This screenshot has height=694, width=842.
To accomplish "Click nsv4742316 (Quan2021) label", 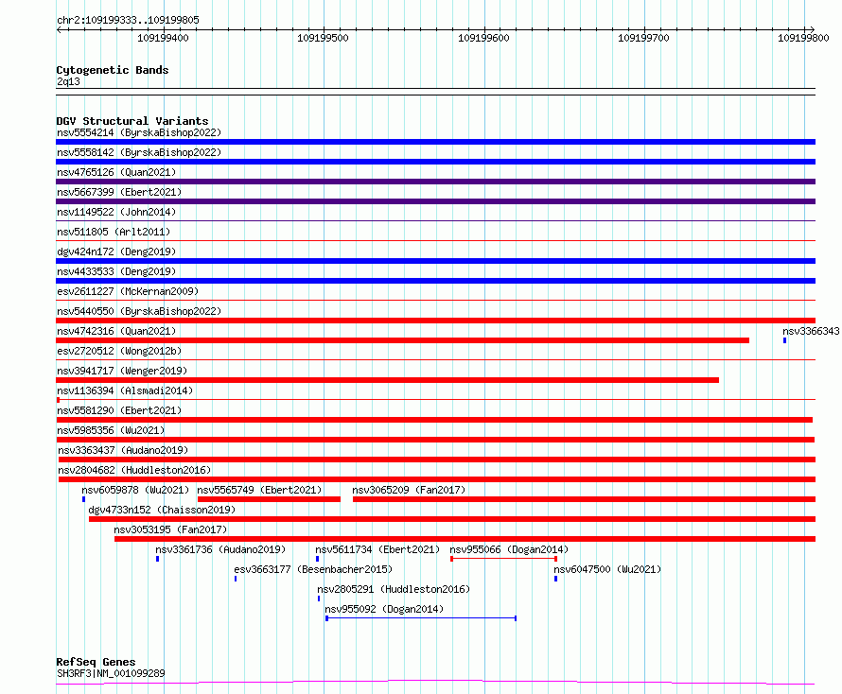I will (116, 331).
